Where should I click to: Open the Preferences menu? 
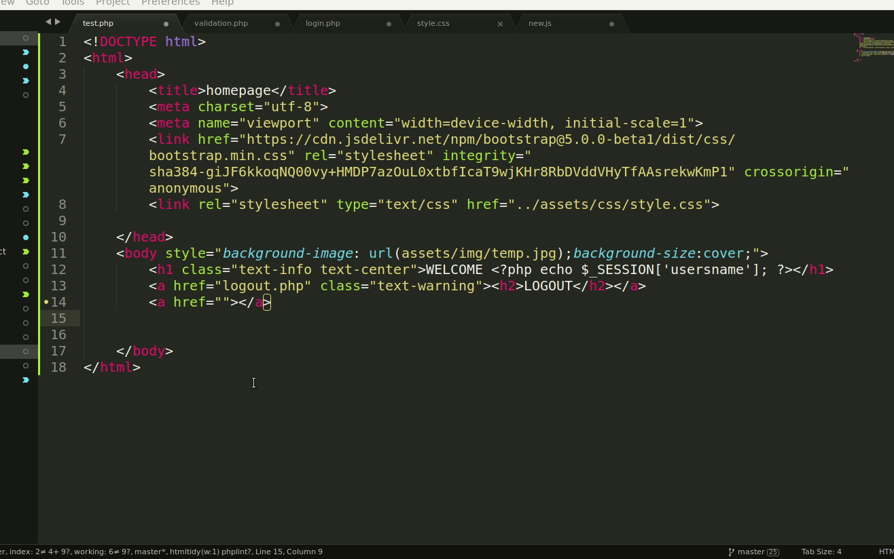pyautogui.click(x=171, y=3)
